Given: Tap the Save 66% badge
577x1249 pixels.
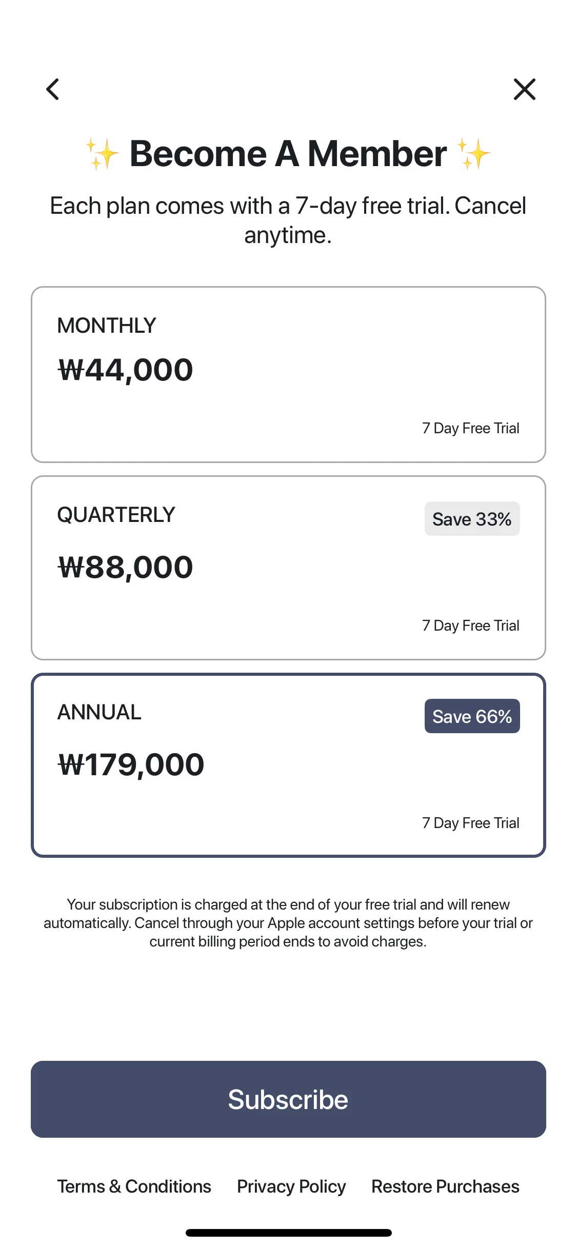Looking at the screenshot, I should (x=472, y=716).
